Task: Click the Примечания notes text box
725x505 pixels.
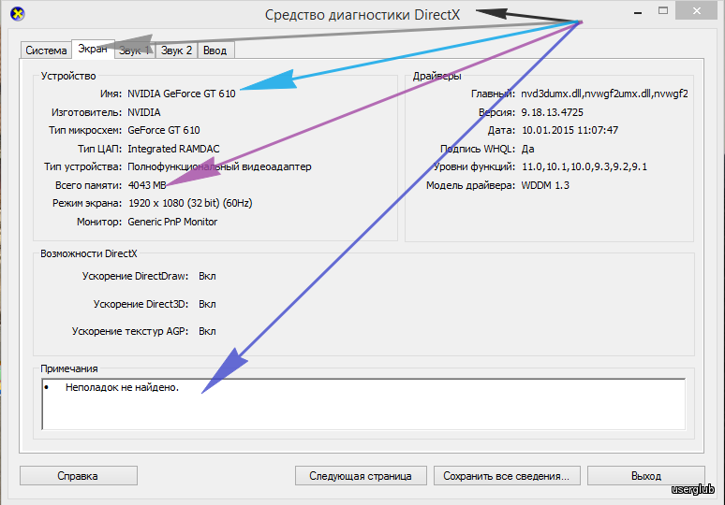Action: pyautogui.click(x=363, y=404)
